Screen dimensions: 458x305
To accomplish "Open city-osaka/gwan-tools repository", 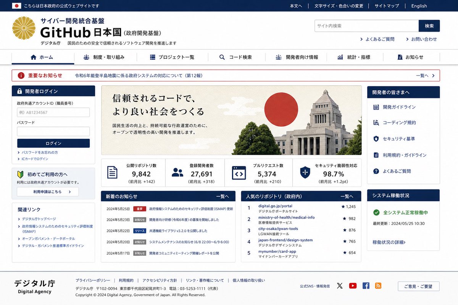I will pyautogui.click(x=278, y=229).
